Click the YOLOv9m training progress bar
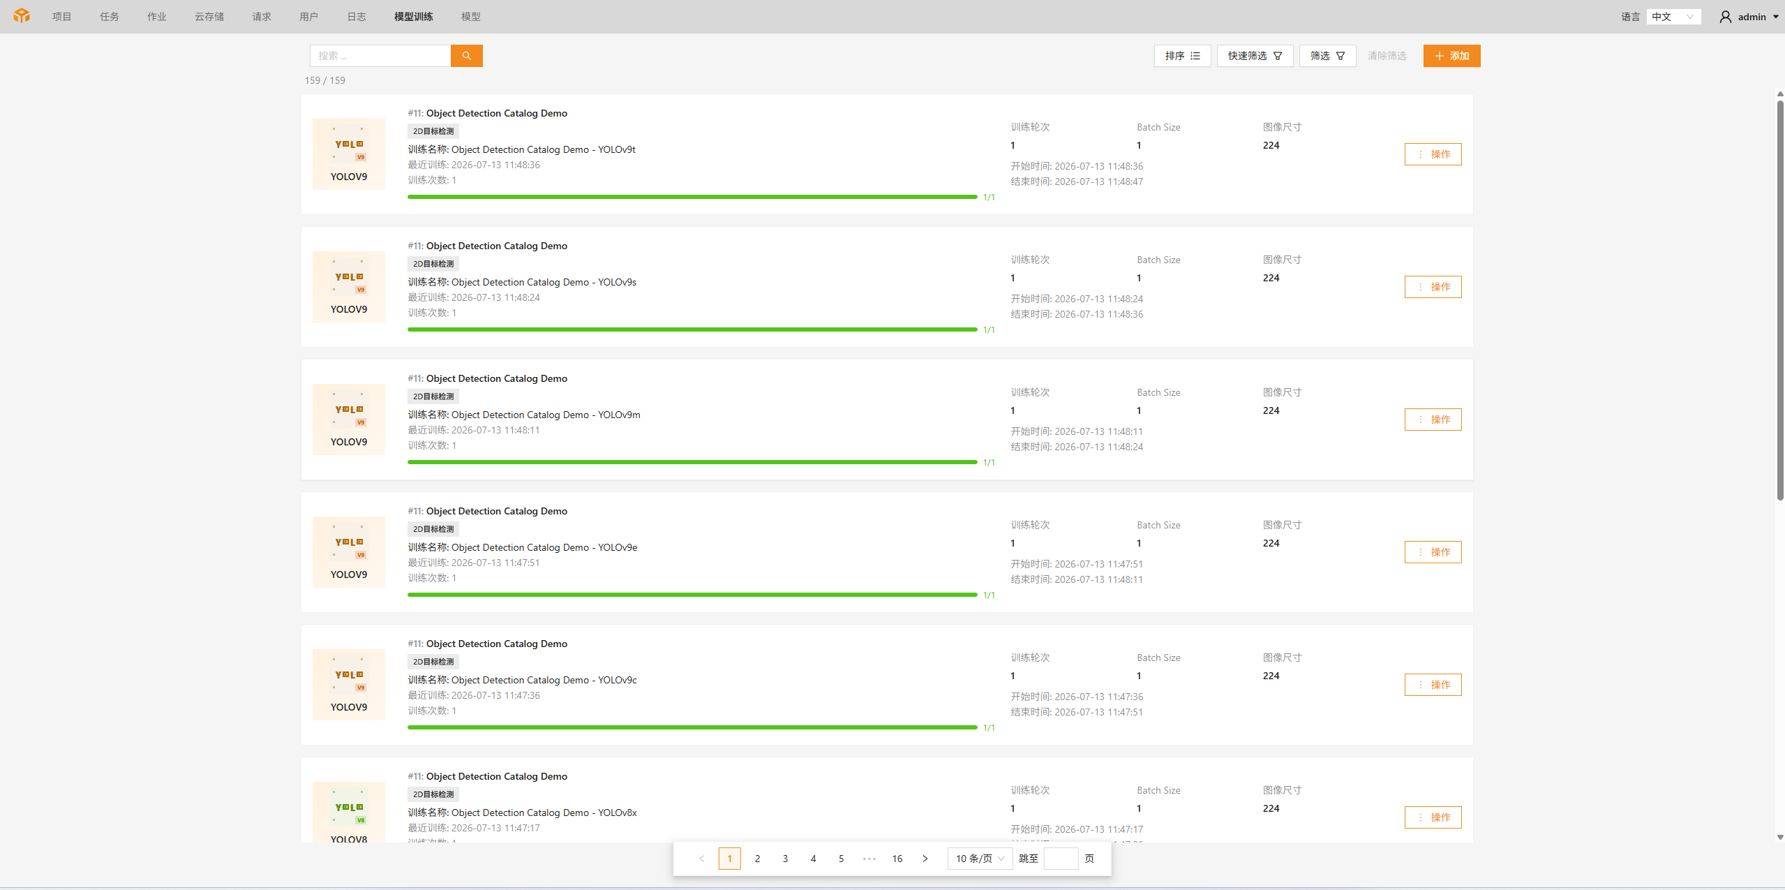Screen dimensions: 1785x890 pyautogui.click(x=692, y=462)
